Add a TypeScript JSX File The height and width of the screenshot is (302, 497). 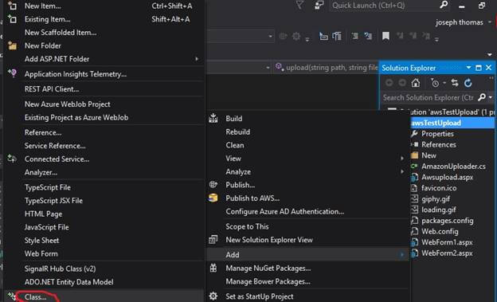(x=53, y=201)
